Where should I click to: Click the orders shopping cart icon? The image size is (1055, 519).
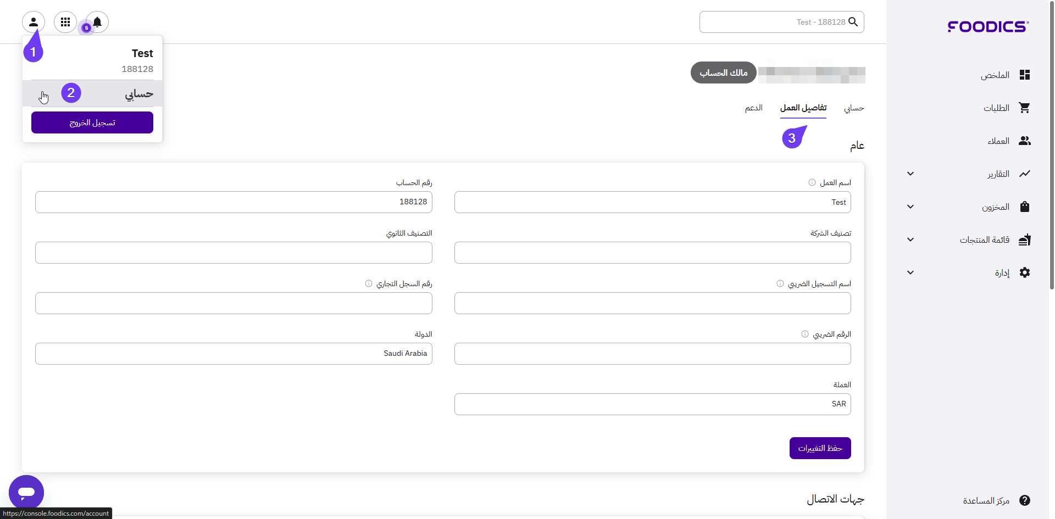[x=1024, y=108]
